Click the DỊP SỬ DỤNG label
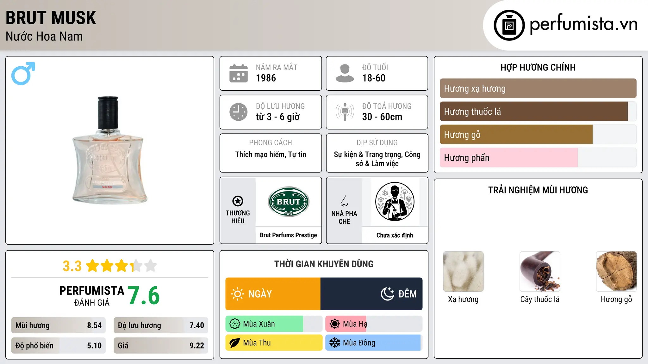The width and height of the screenshot is (648, 364). [x=377, y=143]
